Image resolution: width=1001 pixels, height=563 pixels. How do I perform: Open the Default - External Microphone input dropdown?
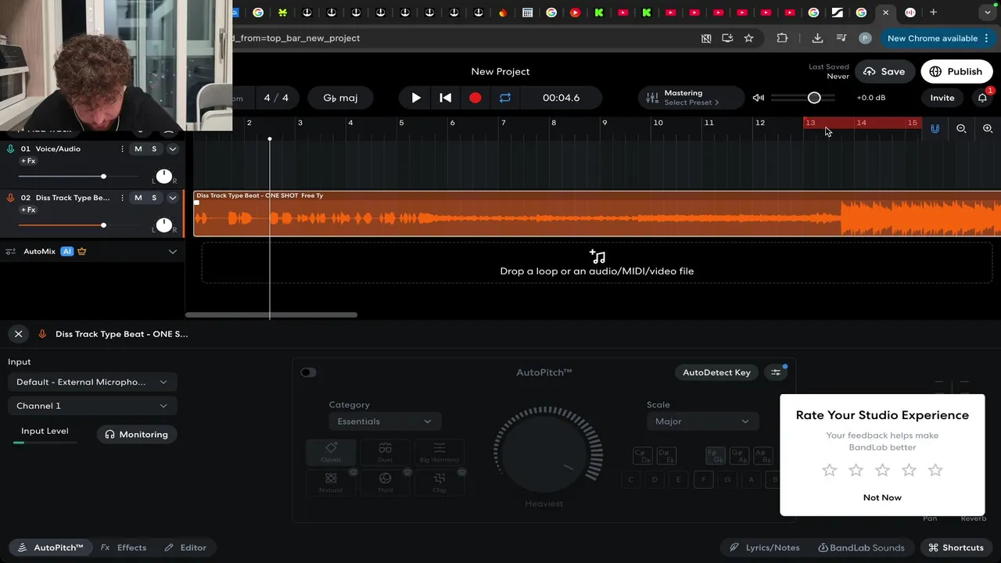(92, 382)
